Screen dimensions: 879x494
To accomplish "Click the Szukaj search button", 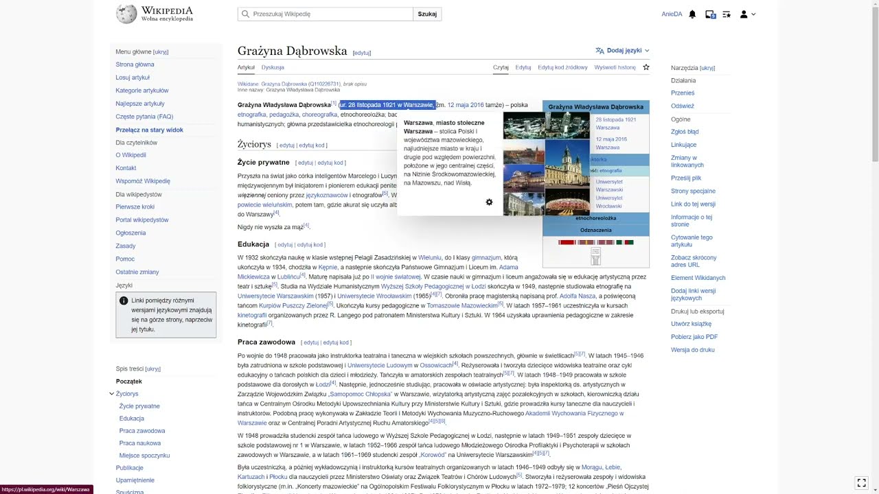I will (x=427, y=14).
